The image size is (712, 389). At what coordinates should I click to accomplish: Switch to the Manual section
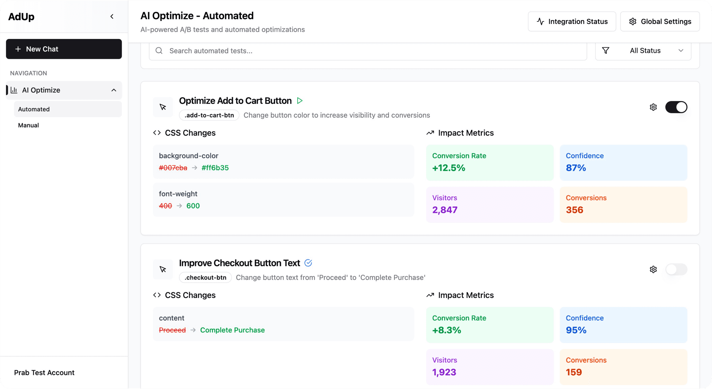[x=28, y=125]
